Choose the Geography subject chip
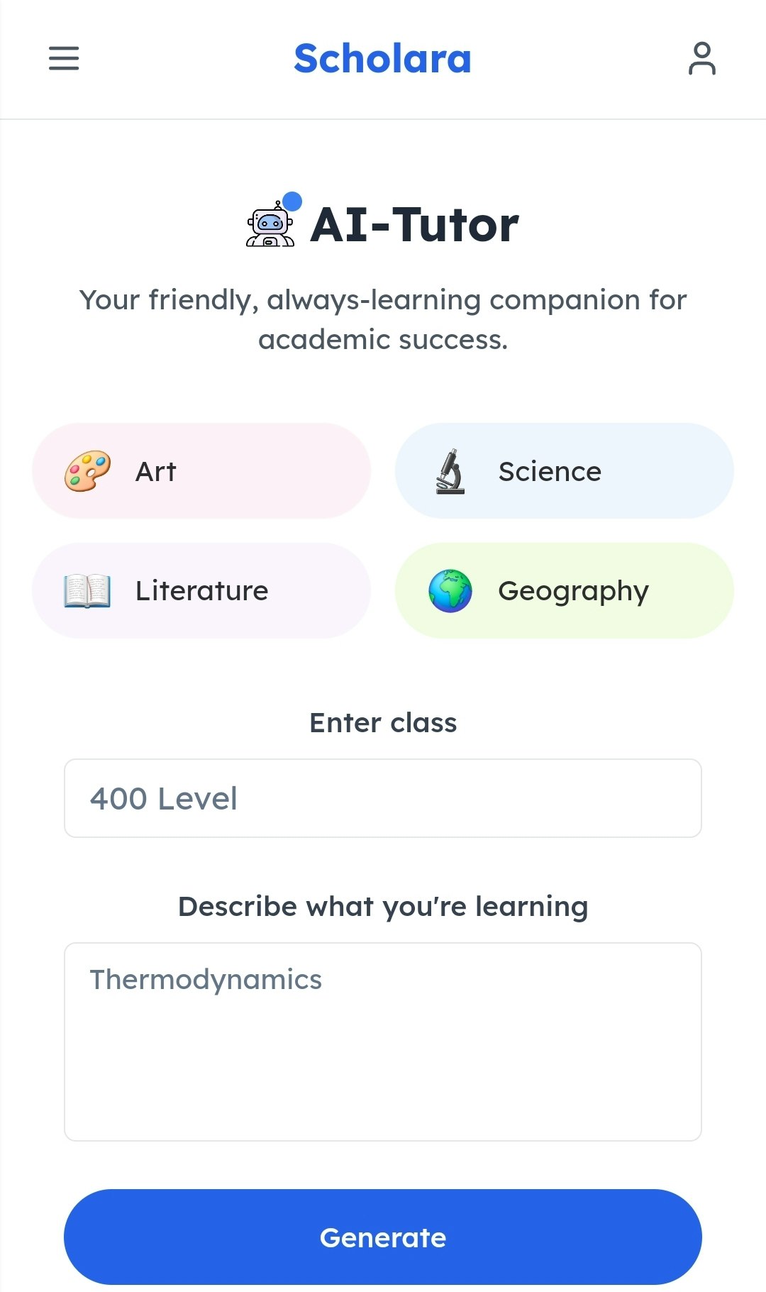Image resolution: width=766 pixels, height=1292 pixels. point(565,591)
